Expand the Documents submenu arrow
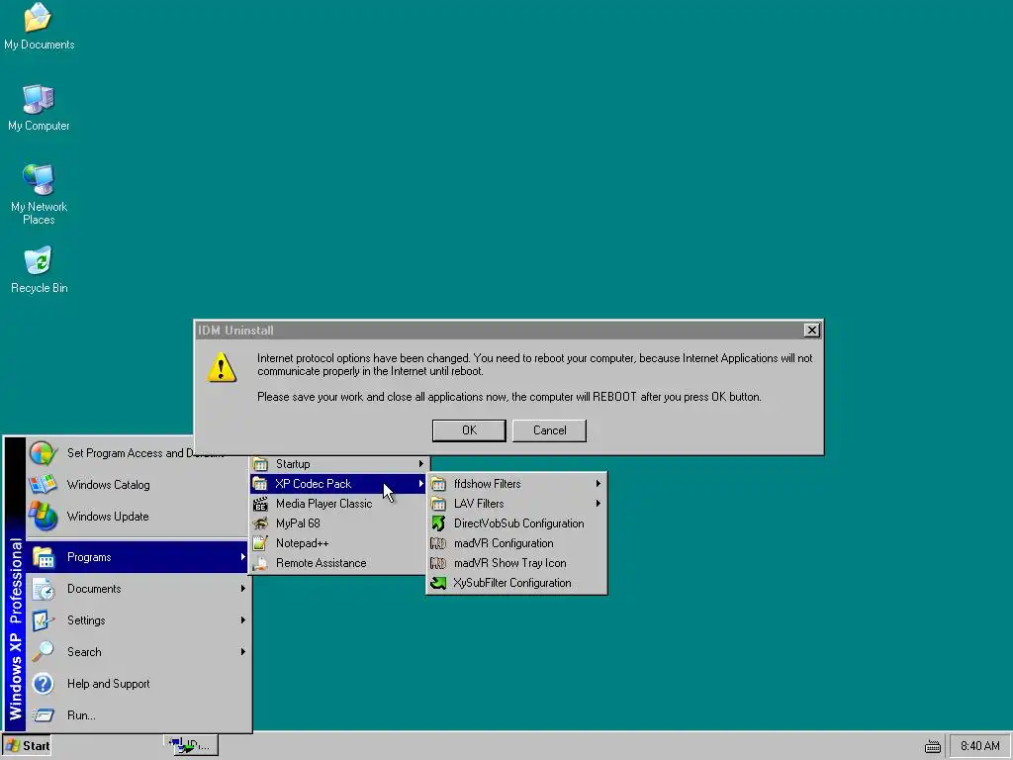The image size is (1013, 760). [243, 589]
